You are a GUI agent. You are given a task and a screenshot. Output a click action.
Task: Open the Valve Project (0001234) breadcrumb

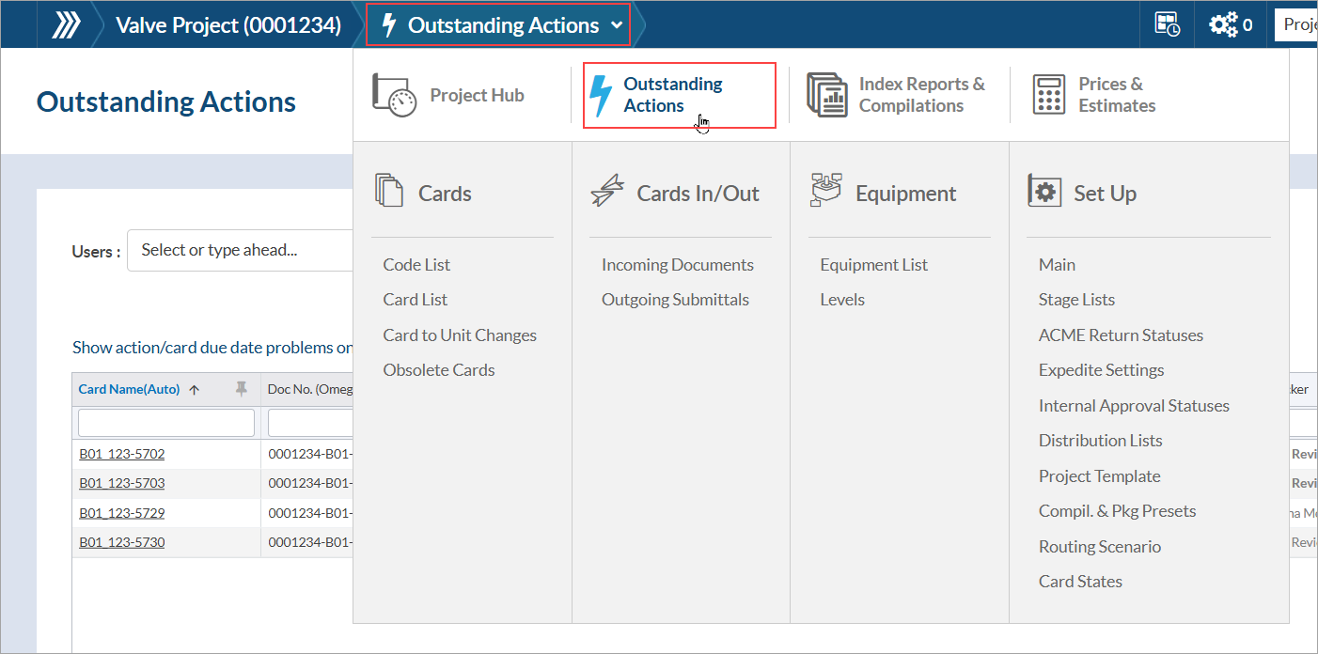click(x=228, y=25)
